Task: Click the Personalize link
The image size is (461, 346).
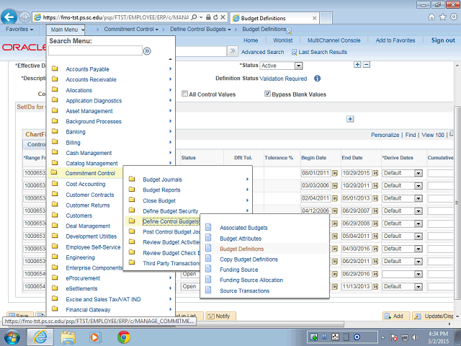Action: coord(385,135)
